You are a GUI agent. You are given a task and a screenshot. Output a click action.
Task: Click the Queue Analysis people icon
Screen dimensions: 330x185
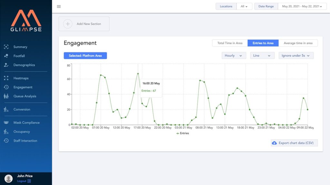pyautogui.click(x=6, y=96)
